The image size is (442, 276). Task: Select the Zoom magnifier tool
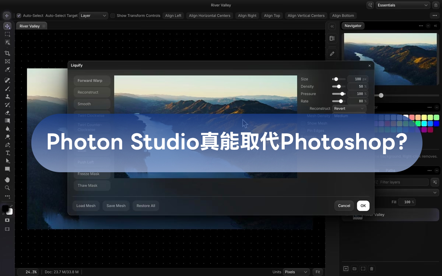[7, 188]
